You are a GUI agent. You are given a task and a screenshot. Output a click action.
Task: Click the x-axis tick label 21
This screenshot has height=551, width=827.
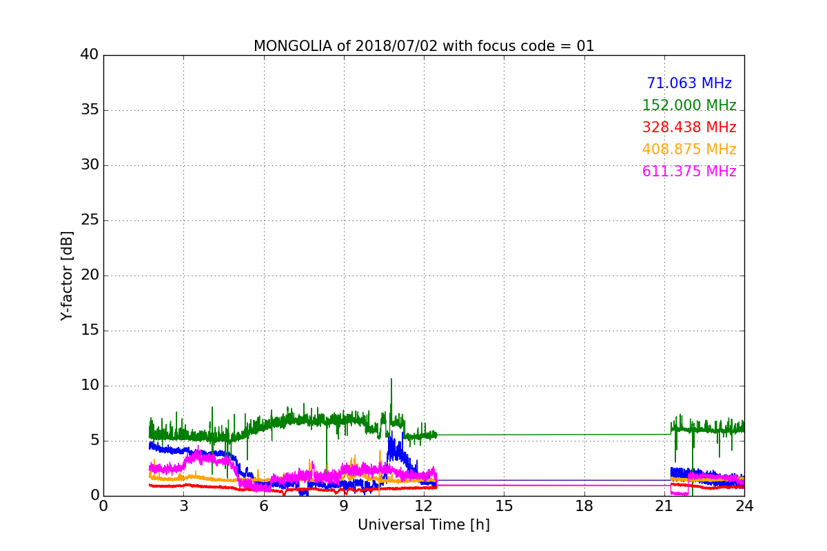tap(664, 506)
